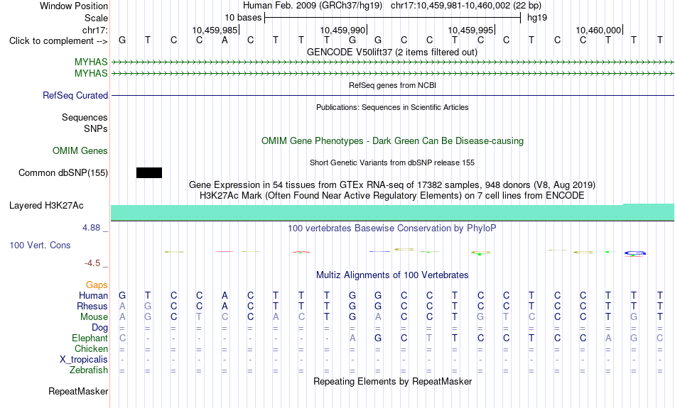This screenshot has width=675, height=408.
Task: Click the Human species row label
Action: pyautogui.click(x=93, y=296)
